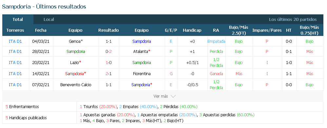Click Lazio in the 20/02/21 row
This screenshot has width=327, height=128.
pyautogui.click(x=74, y=63)
